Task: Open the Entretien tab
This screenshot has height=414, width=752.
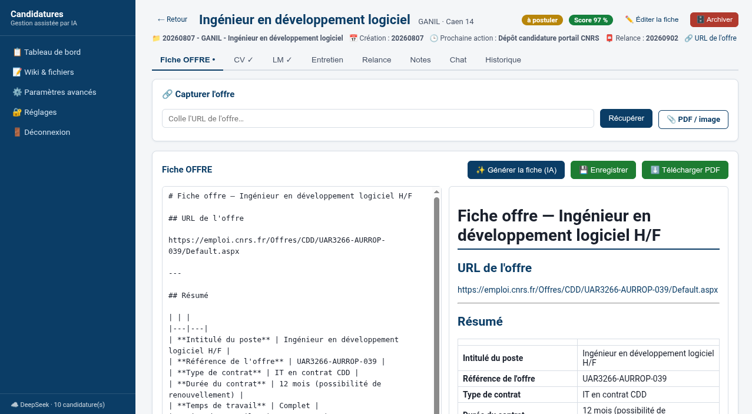Action: (x=327, y=59)
